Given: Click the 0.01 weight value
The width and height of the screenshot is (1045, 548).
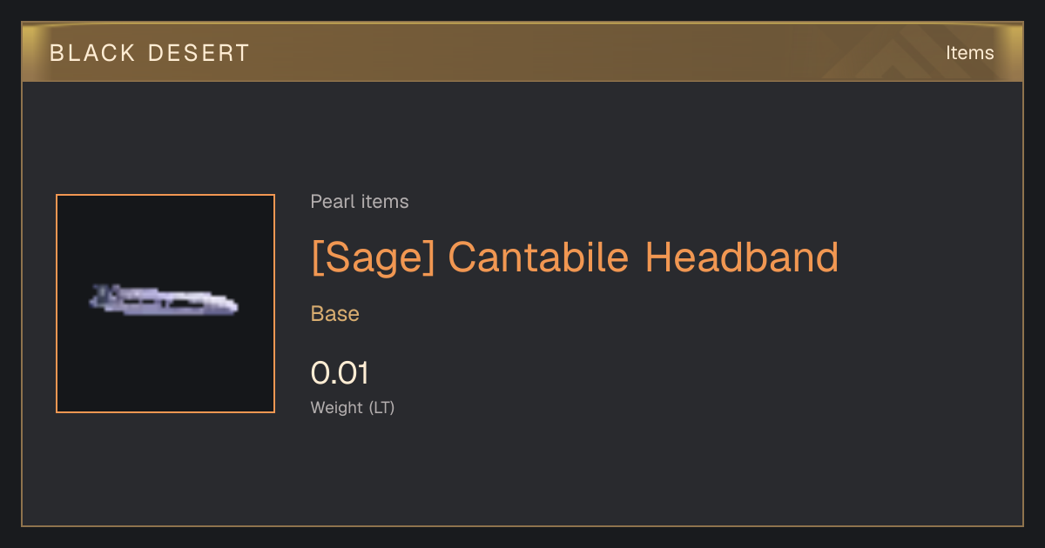Looking at the screenshot, I should pyautogui.click(x=340, y=373).
